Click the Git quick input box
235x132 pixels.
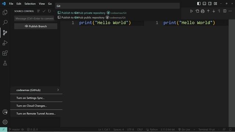[x=117, y=6]
